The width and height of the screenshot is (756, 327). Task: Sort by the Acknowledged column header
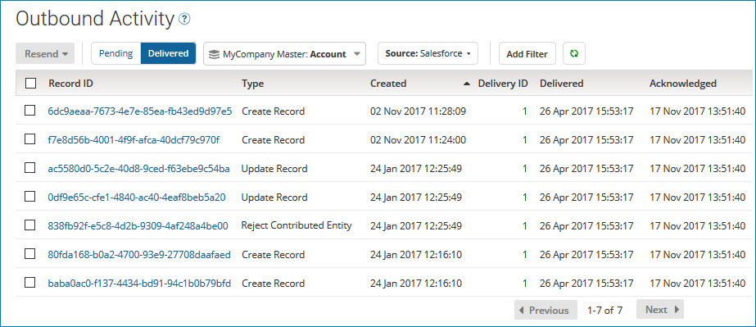(x=683, y=84)
